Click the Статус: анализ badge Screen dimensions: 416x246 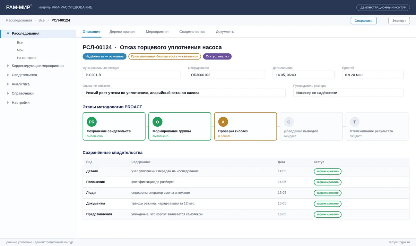217,56
